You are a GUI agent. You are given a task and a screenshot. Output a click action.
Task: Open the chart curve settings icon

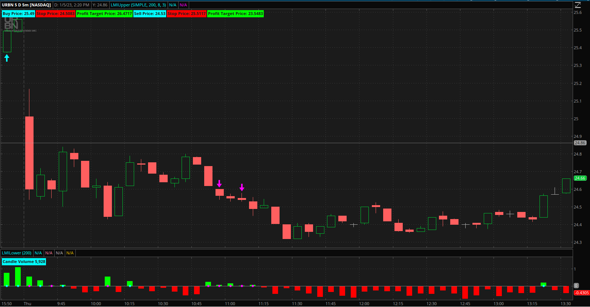point(578,5)
